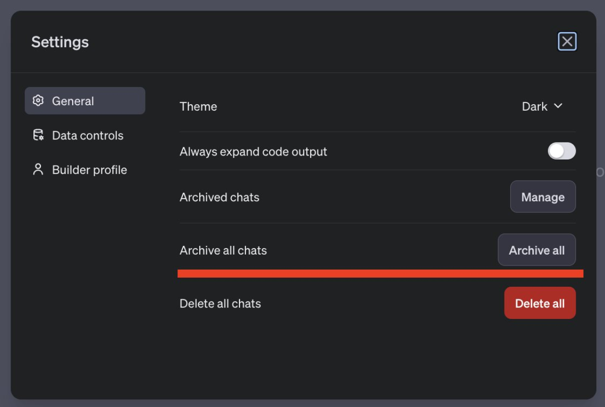
Task: Click the Always expand code output label
Action: tap(253, 151)
